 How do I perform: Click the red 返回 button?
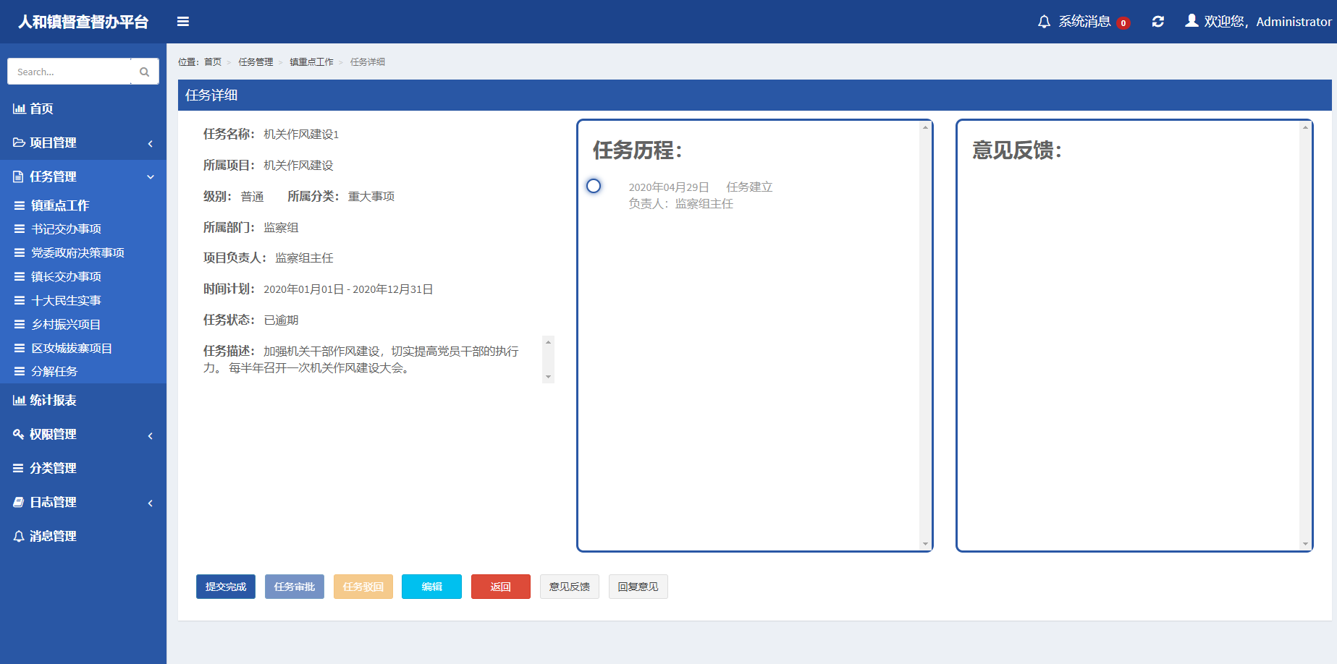tap(500, 587)
